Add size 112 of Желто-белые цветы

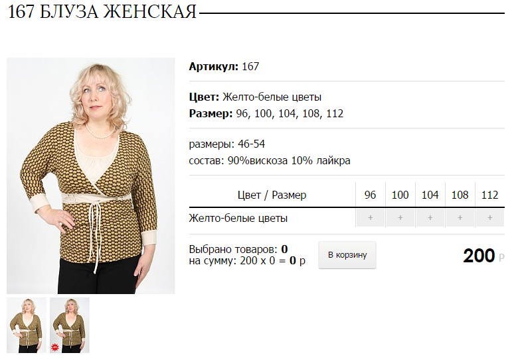(x=489, y=218)
